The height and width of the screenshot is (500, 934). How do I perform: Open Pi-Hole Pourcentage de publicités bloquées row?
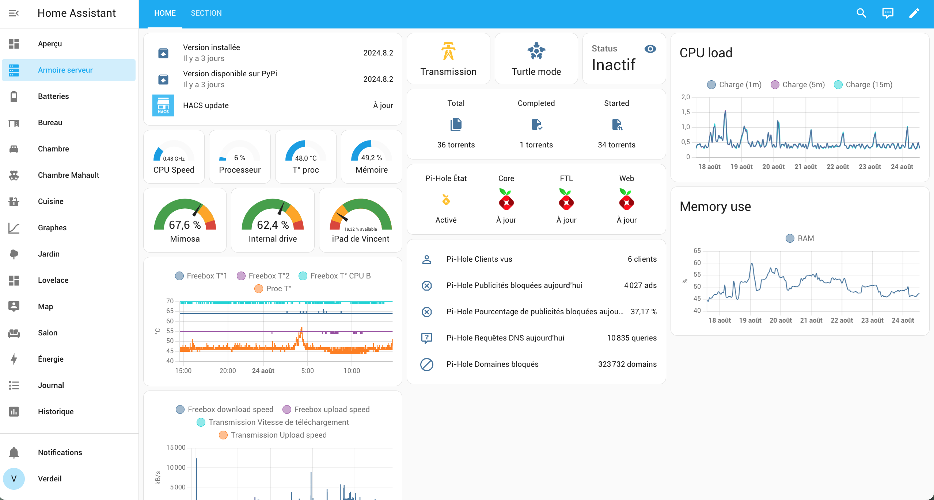[536, 312]
